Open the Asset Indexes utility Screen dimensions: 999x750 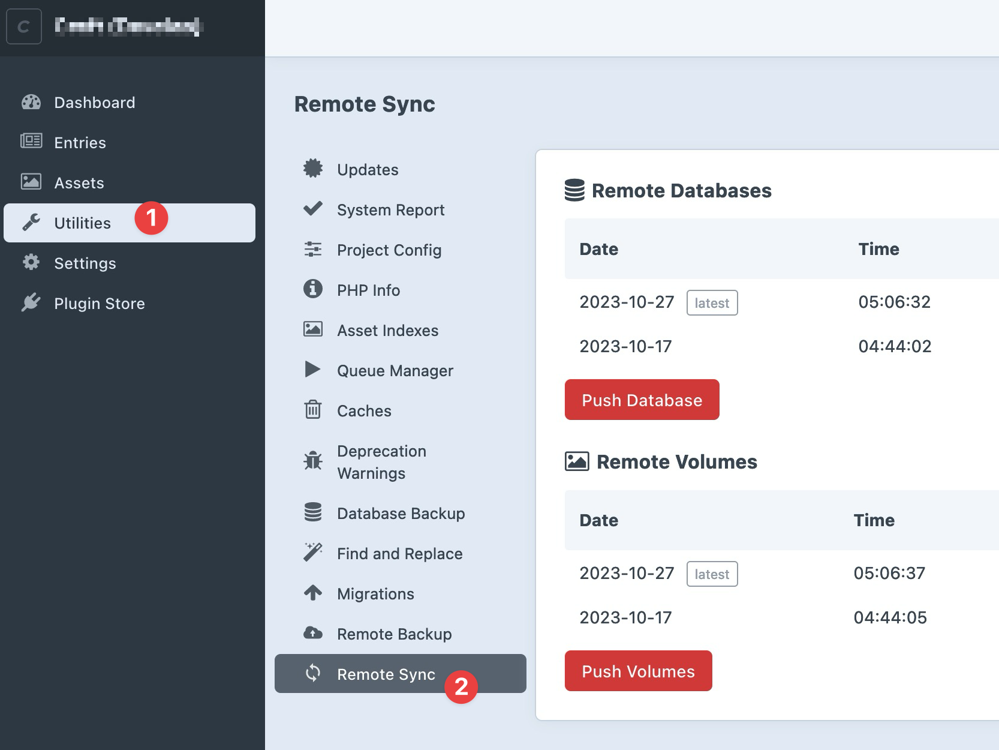point(387,330)
